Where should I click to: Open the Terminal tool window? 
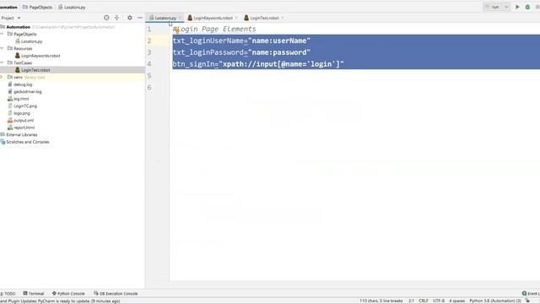click(x=34, y=294)
